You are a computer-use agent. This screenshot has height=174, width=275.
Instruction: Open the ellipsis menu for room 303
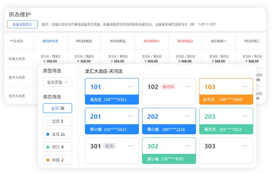click(245, 146)
